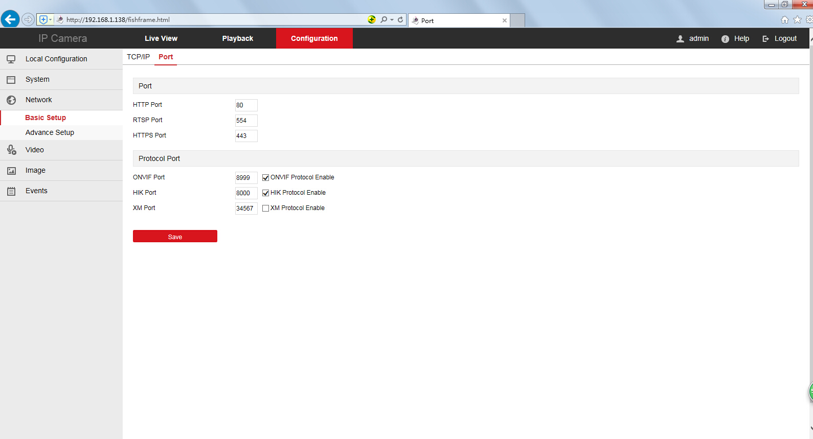This screenshot has width=813, height=439.
Task: Click the Network globe icon
Action: [x=11, y=100]
